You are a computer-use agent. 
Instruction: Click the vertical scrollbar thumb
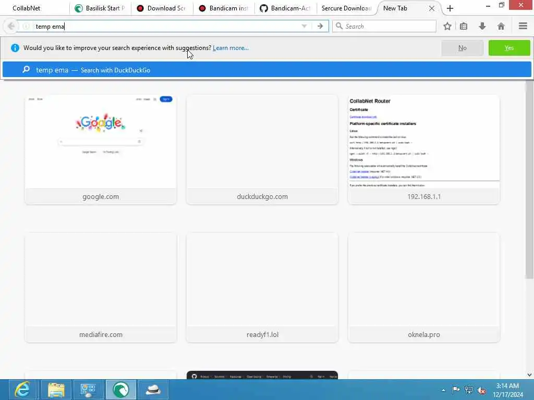coord(529,180)
